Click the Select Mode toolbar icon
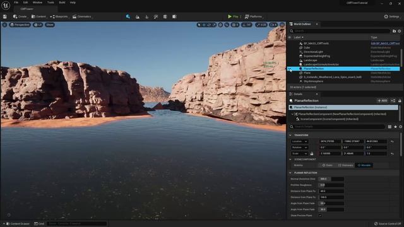Image resolution: width=404 pixels, height=227 pixels. click(128, 16)
